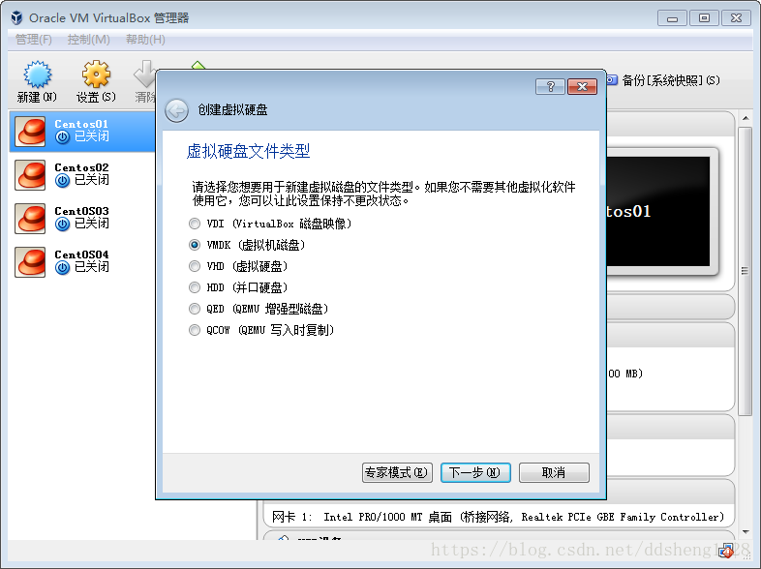
Task: Maximize the VirtualBox manager window
Action: pyautogui.click(x=704, y=18)
